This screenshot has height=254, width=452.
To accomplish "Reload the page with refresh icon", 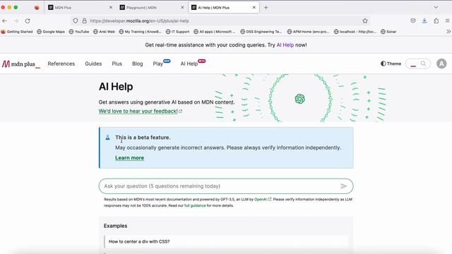I will pos(28,20).
